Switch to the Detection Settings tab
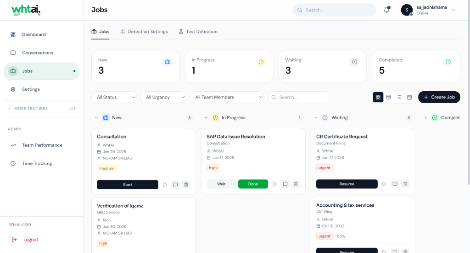The height and width of the screenshot is (253, 470). coord(144,32)
